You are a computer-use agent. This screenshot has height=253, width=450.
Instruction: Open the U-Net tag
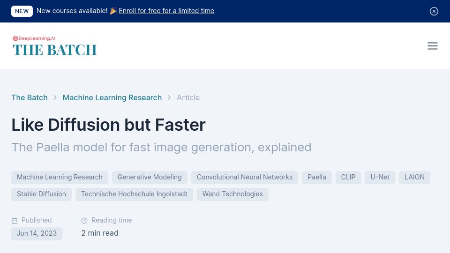(380, 177)
